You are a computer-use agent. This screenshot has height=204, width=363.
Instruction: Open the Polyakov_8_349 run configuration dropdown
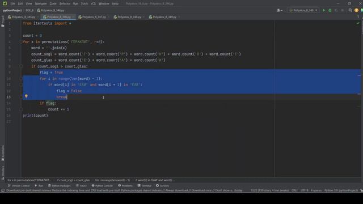303,10
